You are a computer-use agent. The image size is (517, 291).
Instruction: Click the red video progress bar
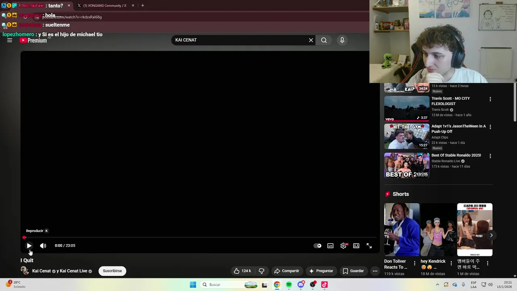click(x=200, y=238)
